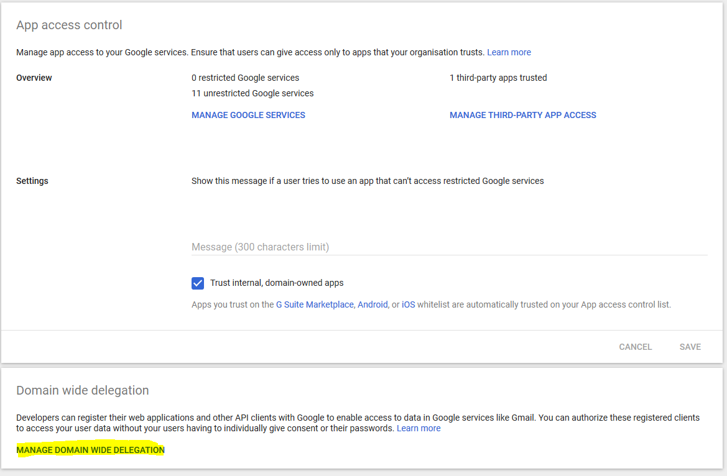The image size is (727, 476).
Task: Open the Learn more link under Domain wide delegation
Action: (419, 428)
